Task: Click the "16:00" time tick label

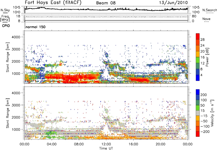Action: (133, 144)
